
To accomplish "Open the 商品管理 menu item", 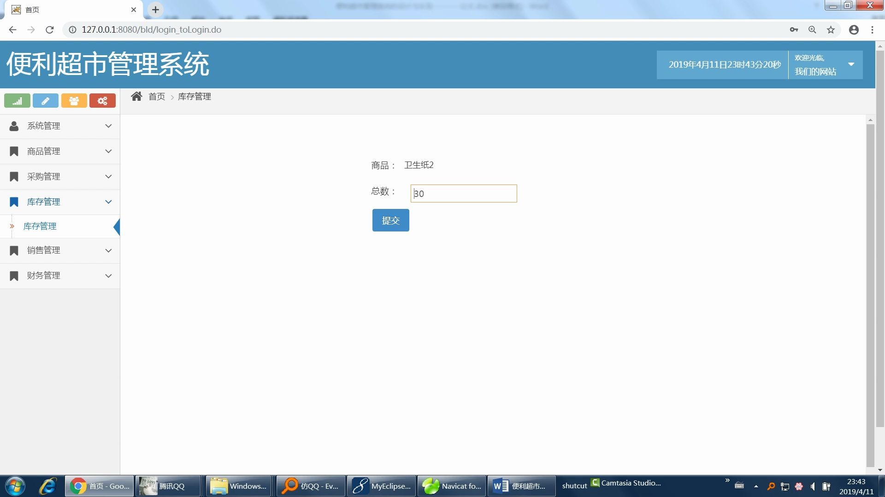I will point(60,151).
